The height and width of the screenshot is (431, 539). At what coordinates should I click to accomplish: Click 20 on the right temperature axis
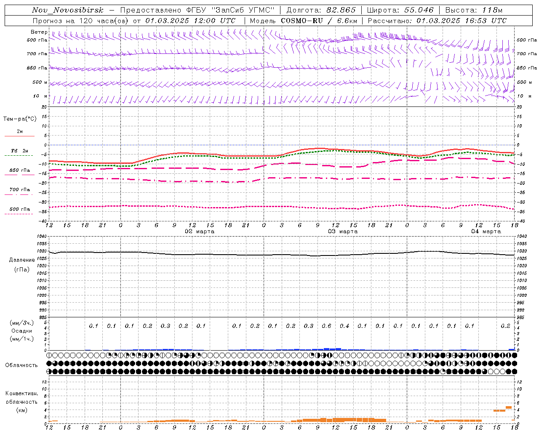point(519,107)
